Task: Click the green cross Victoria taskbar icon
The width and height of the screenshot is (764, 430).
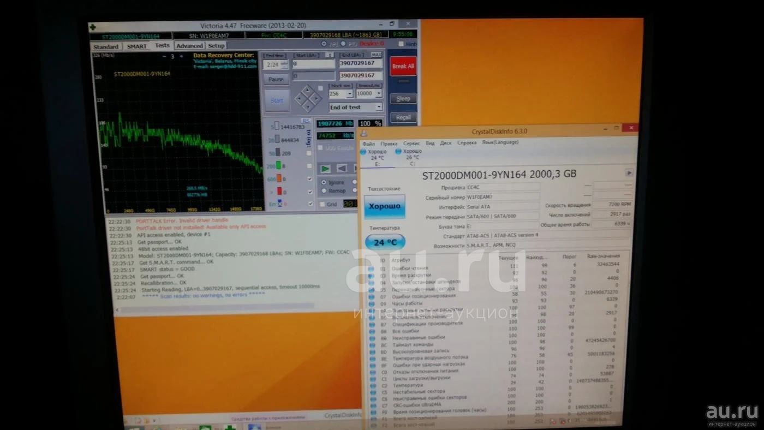Action: coord(230,427)
